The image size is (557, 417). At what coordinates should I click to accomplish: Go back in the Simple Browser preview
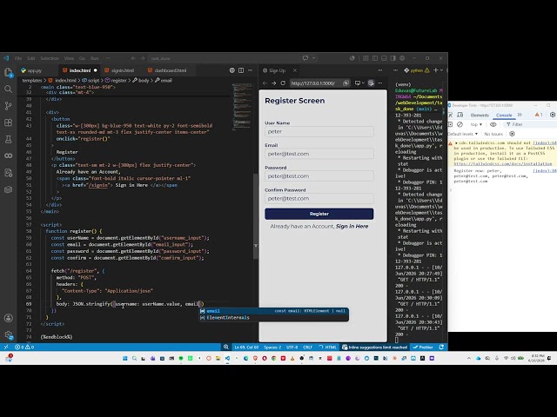[x=265, y=83]
